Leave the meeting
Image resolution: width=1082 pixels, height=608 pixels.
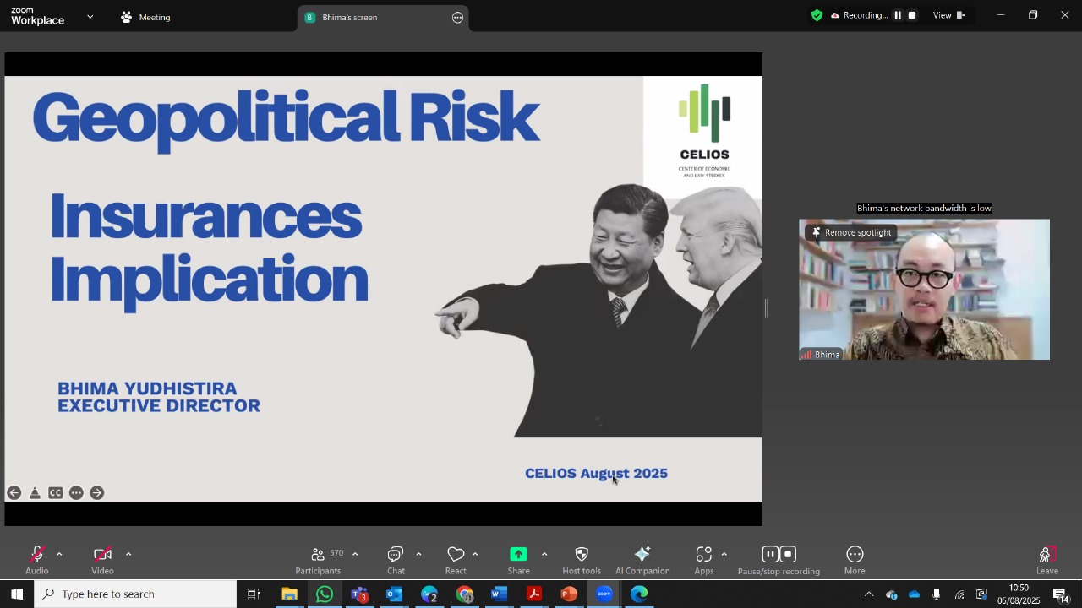(x=1047, y=561)
